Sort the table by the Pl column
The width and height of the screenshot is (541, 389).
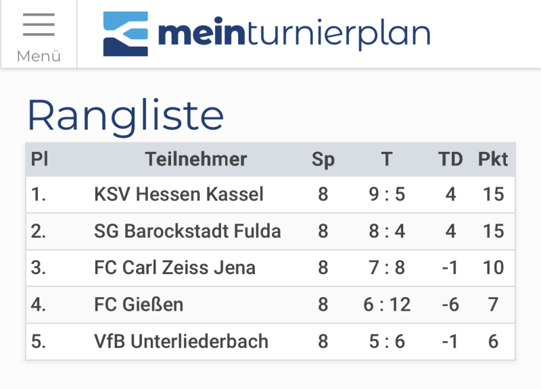pos(40,160)
